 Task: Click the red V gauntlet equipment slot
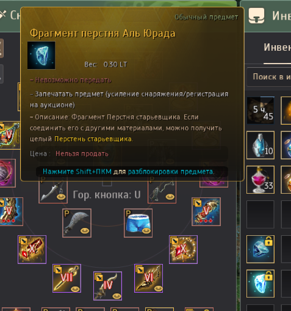coord(206,211)
